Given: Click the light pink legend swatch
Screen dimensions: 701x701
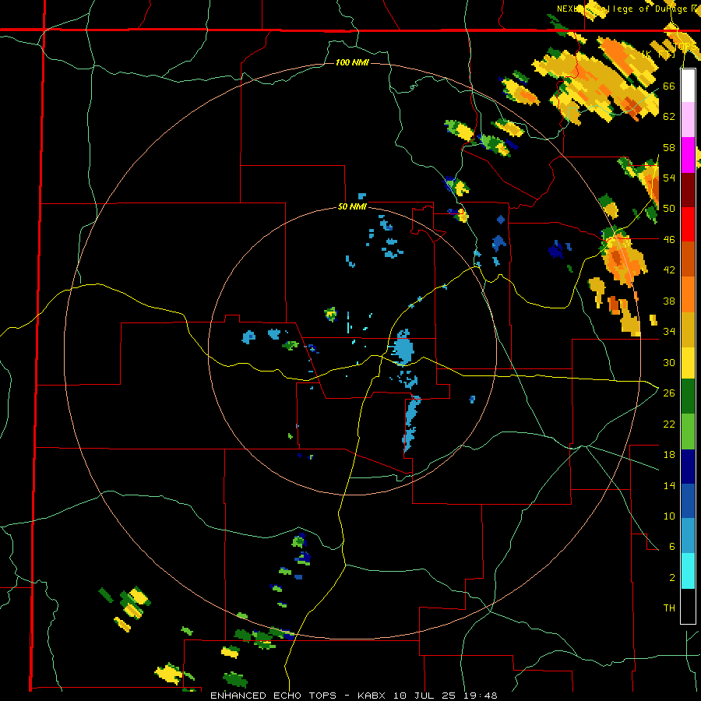Looking at the screenshot, I should [x=688, y=120].
